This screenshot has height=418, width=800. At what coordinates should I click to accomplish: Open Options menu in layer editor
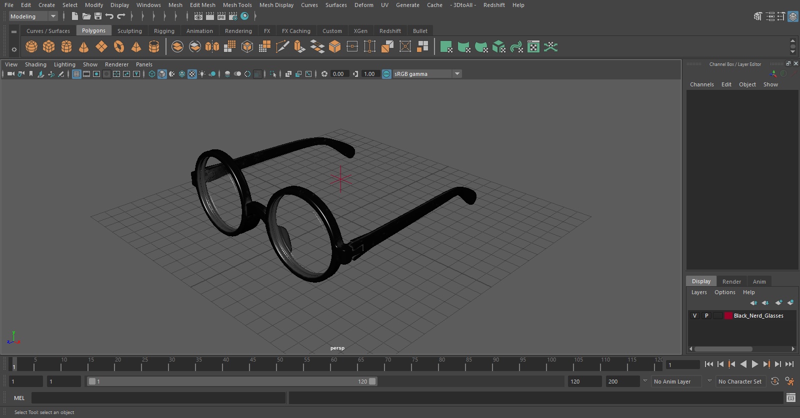point(725,292)
